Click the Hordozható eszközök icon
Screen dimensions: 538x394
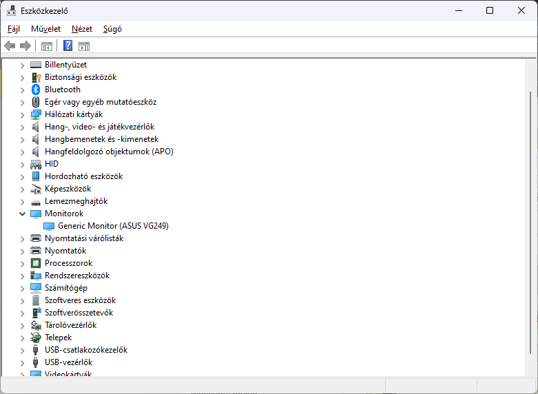[36, 176]
